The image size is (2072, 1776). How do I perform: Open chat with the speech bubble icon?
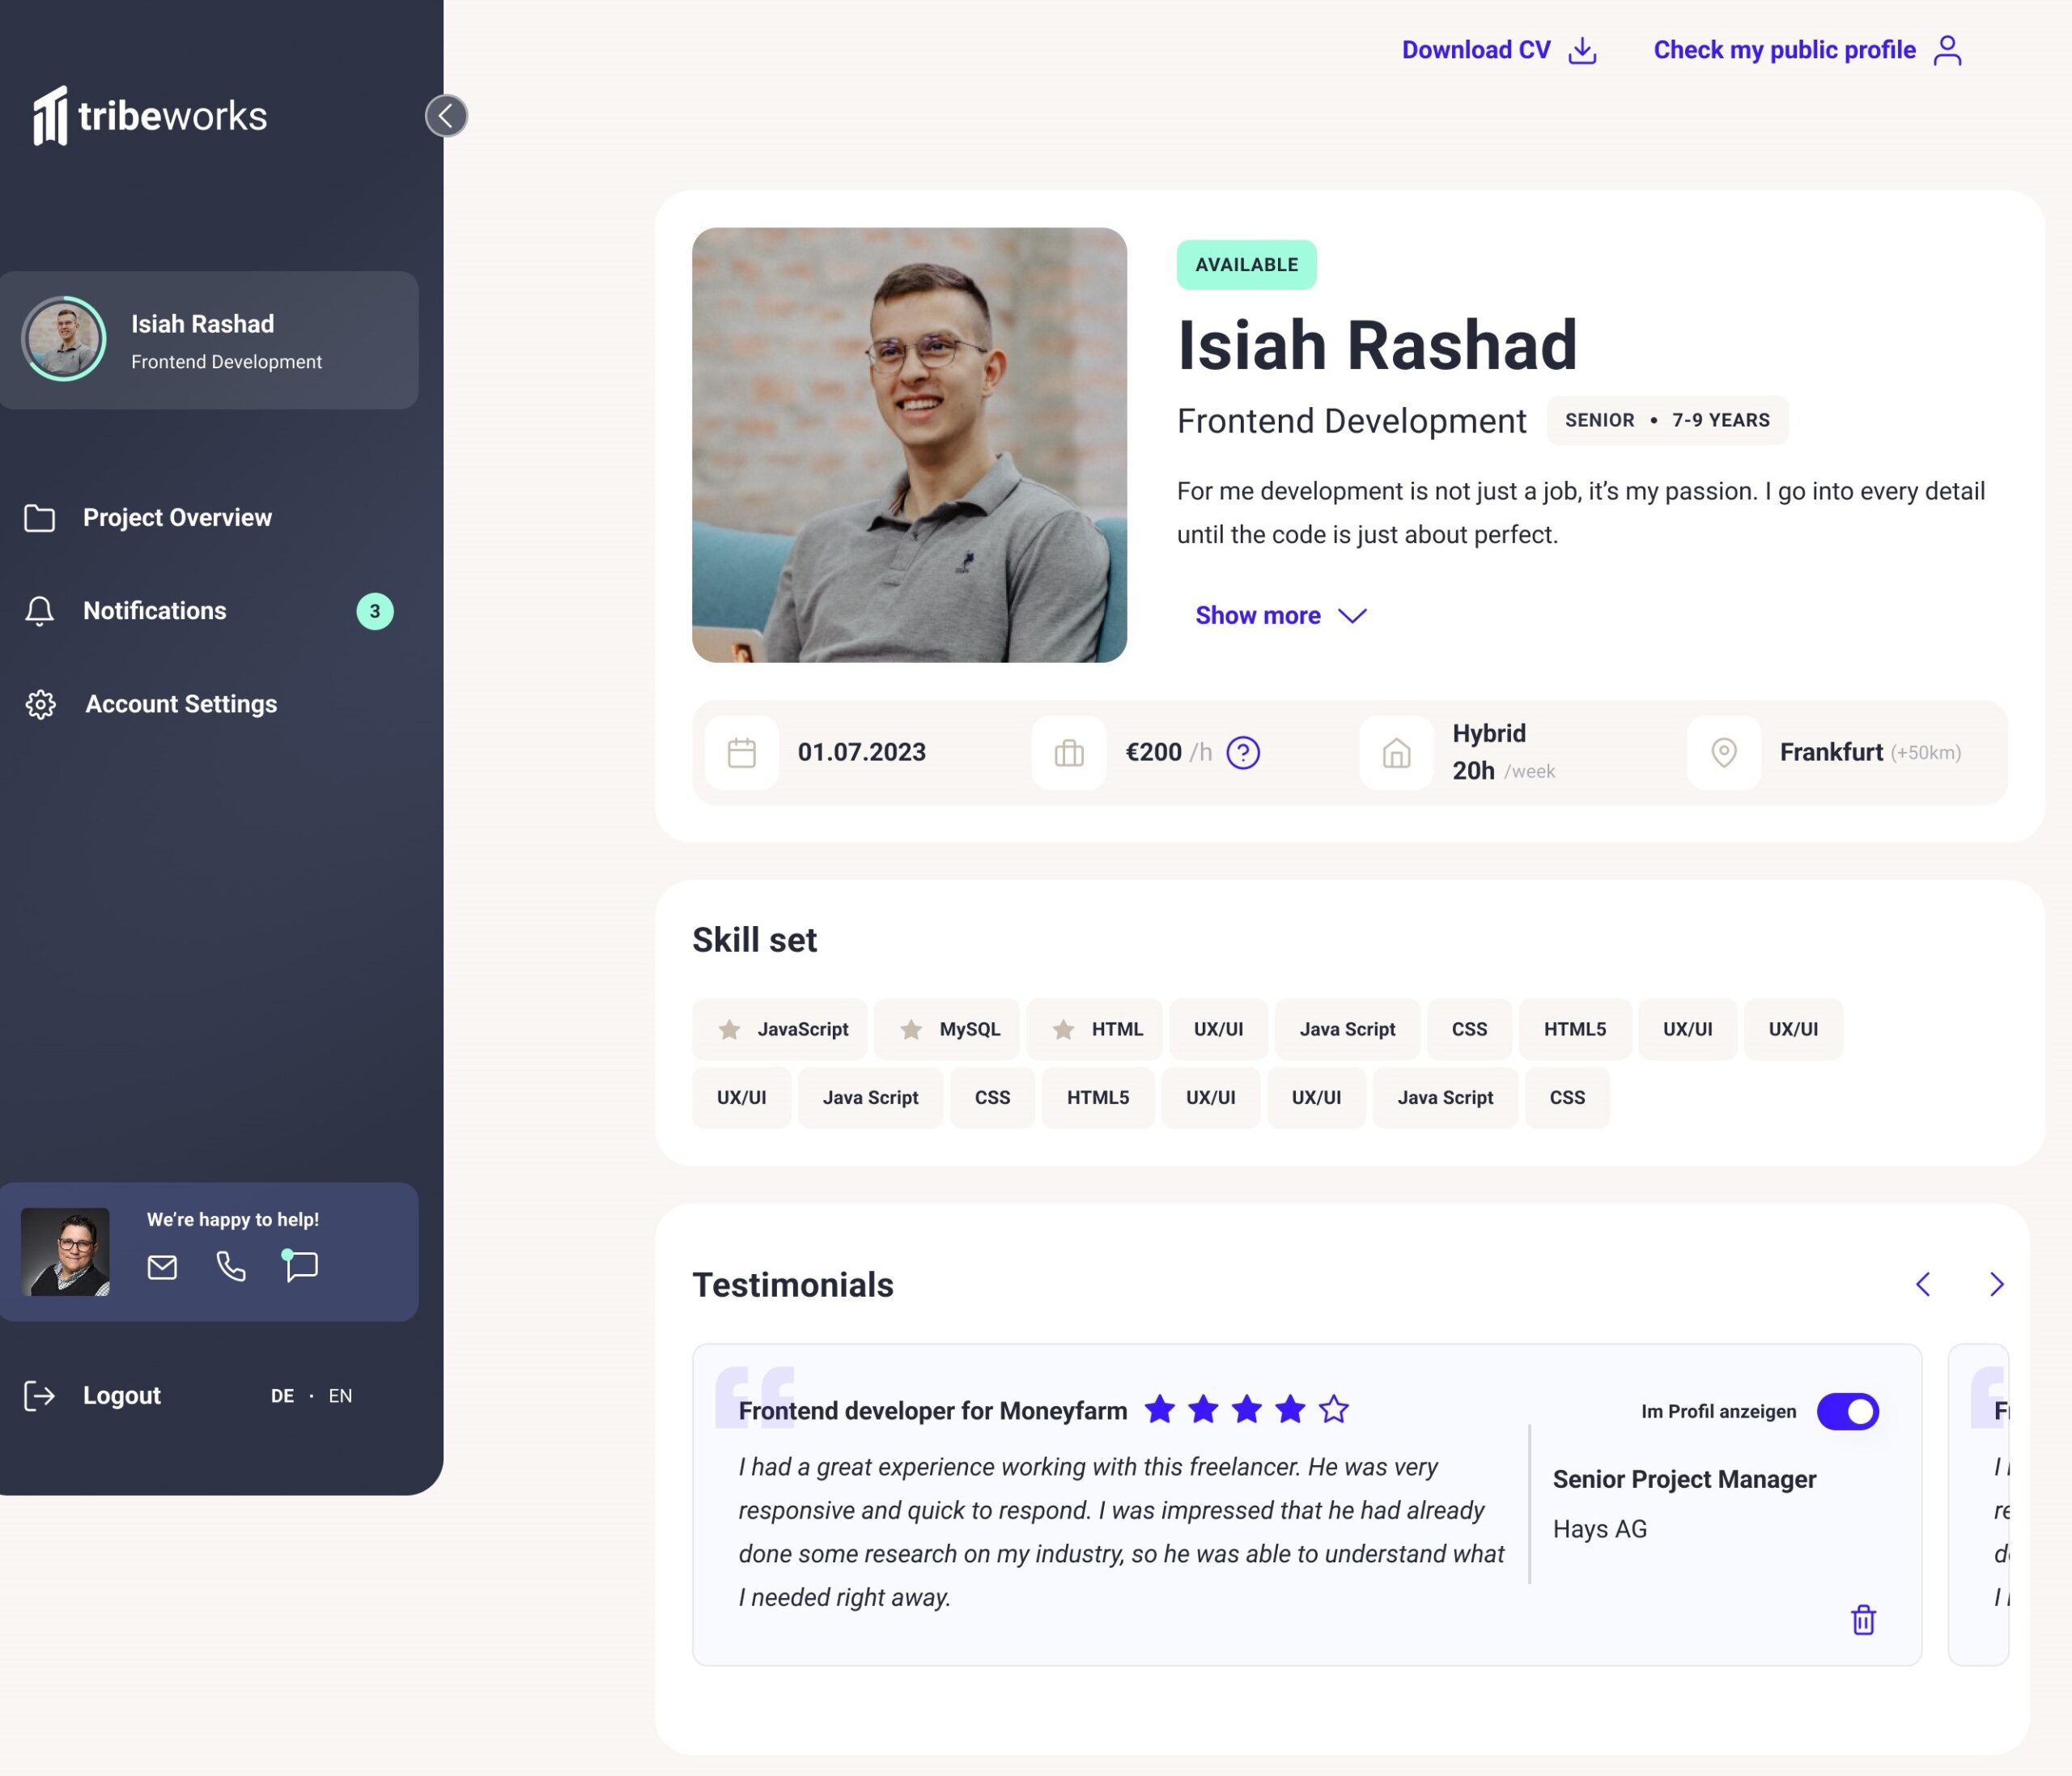(300, 1266)
